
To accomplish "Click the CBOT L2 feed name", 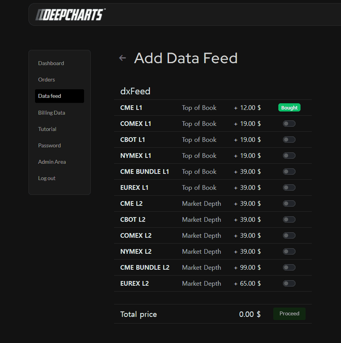I will (x=133, y=219).
